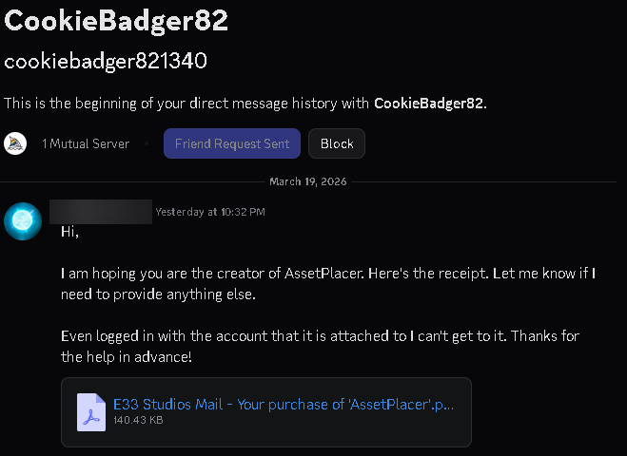The width and height of the screenshot is (627, 456).
Task: Open the '1 Mutual Server' link
Action: click(x=87, y=143)
